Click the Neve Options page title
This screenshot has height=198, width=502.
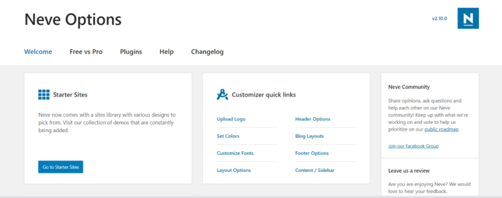point(73,20)
